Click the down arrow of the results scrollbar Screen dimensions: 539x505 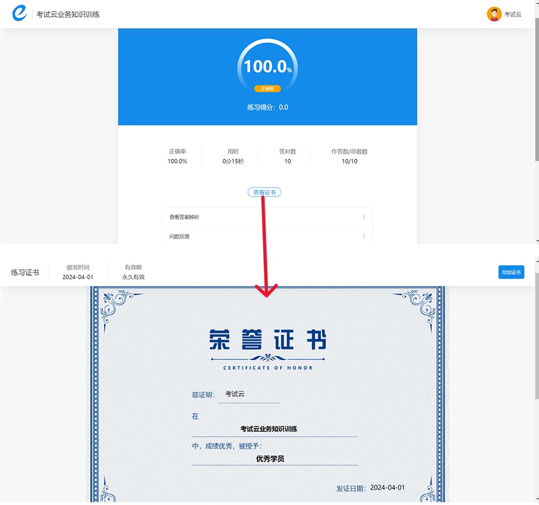click(x=536, y=241)
